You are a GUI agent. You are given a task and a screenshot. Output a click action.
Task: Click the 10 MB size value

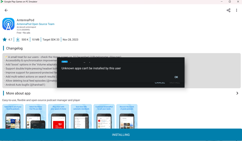click(x=36, y=40)
